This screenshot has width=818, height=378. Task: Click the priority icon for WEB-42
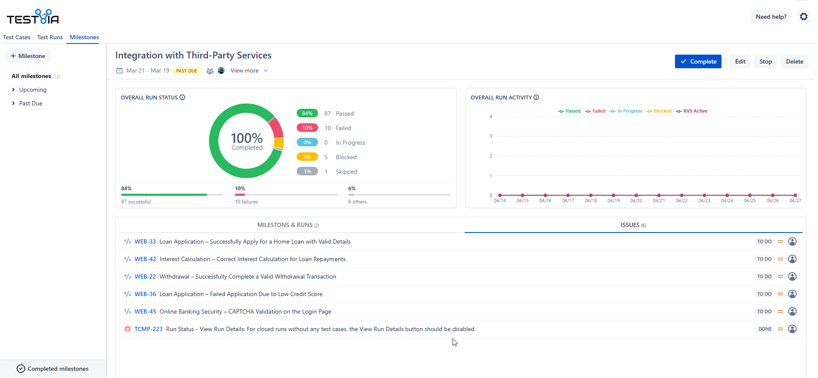pyautogui.click(x=780, y=259)
